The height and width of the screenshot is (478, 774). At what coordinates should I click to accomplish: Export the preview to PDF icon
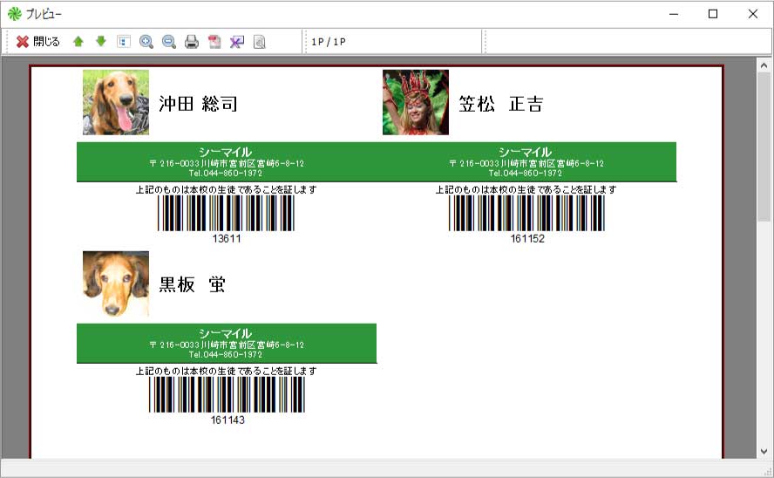(x=214, y=42)
